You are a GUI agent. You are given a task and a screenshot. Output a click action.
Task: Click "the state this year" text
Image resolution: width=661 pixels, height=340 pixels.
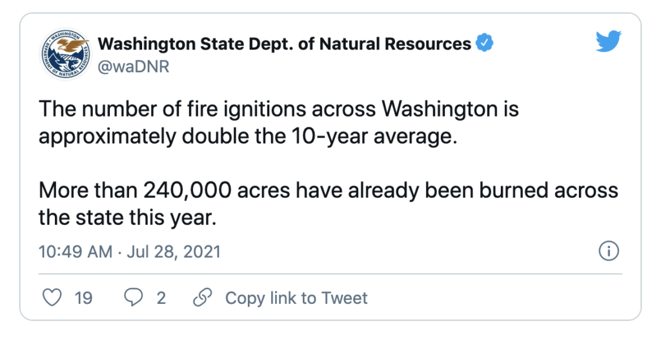pyautogui.click(x=127, y=218)
